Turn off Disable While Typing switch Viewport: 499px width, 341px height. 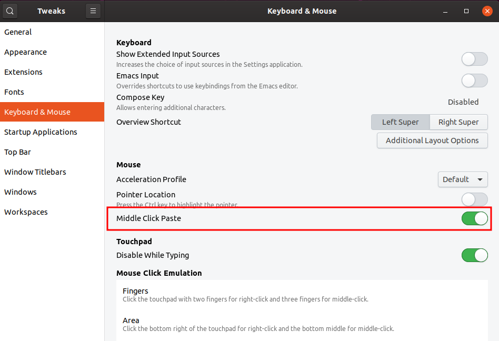[x=474, y=255]
